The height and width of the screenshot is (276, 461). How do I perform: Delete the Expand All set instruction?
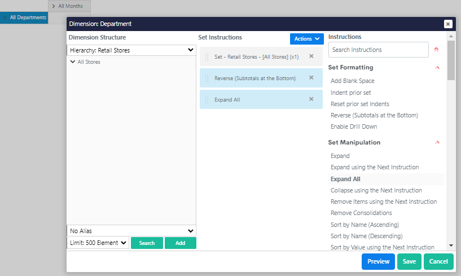311,99
